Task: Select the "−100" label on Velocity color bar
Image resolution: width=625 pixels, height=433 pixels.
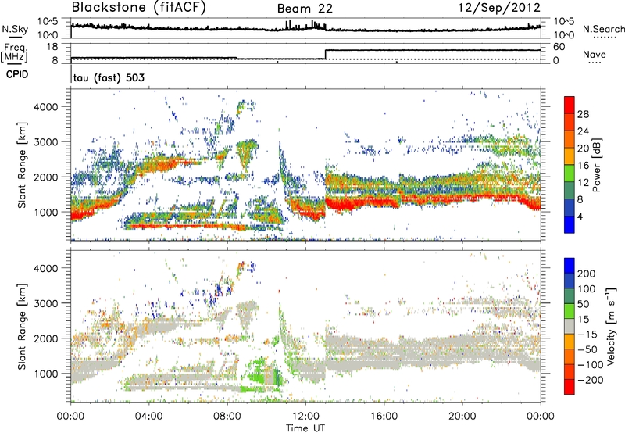Action: 591,365
